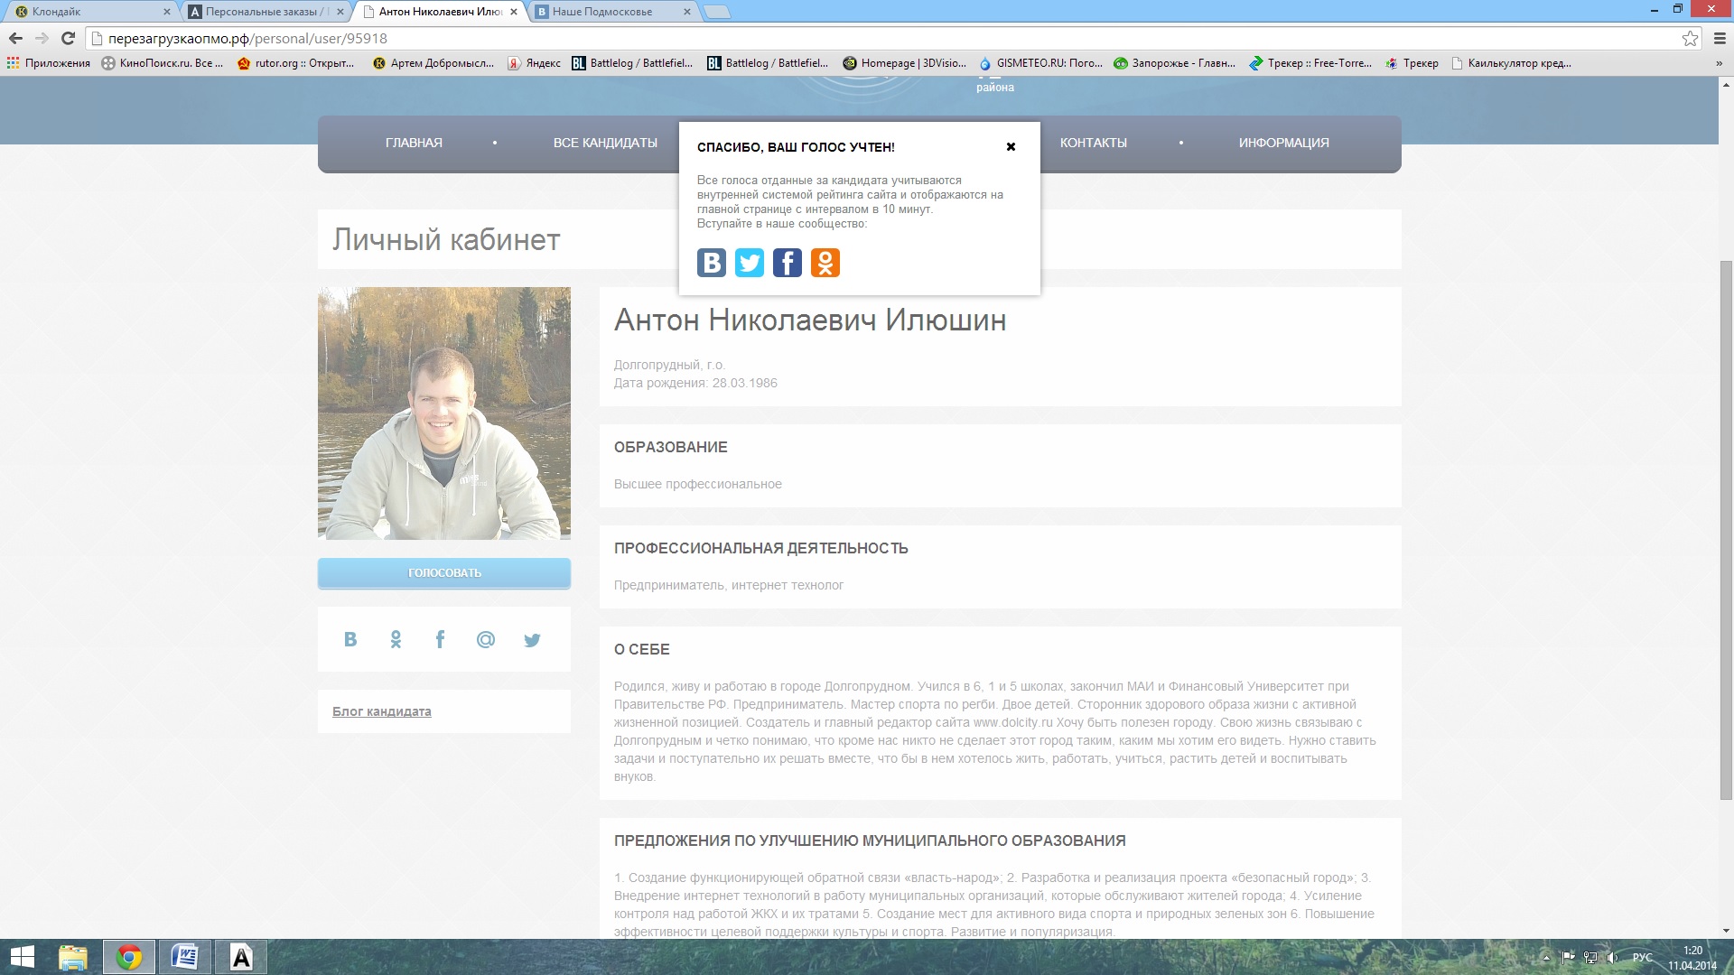The height and width of the screenshot is (975, 1734).
Task: Open ГЛАВНАЯ in site navigation
Action: [414, 143]
